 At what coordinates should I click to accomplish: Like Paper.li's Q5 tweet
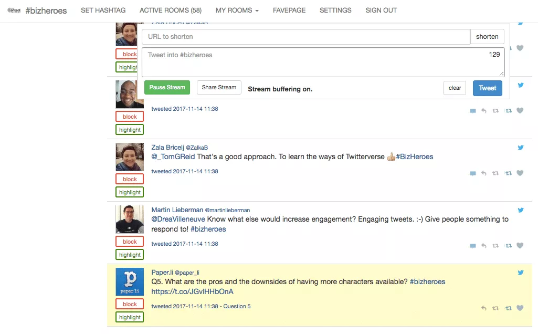pos(520,308)
